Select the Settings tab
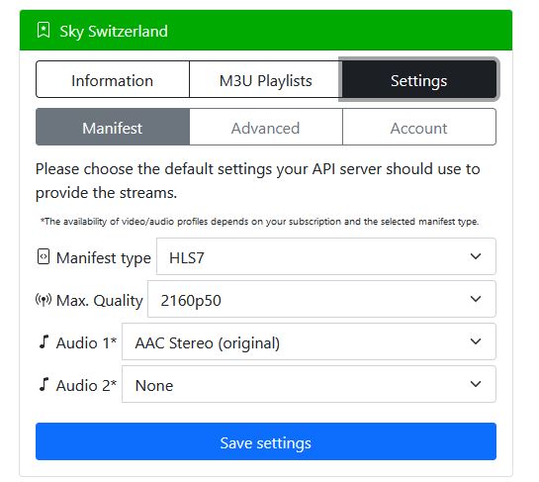The height and width of the screenshot is (482, 539). [419, 79]
